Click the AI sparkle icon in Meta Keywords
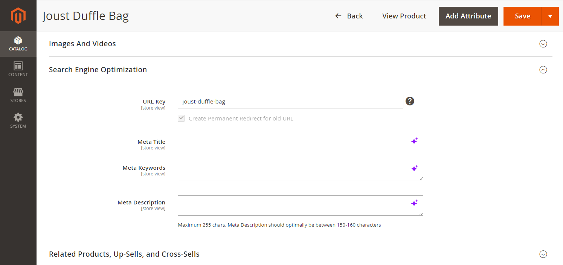Image resolution: width=563 pixels, height=265 pixels. 414,168
